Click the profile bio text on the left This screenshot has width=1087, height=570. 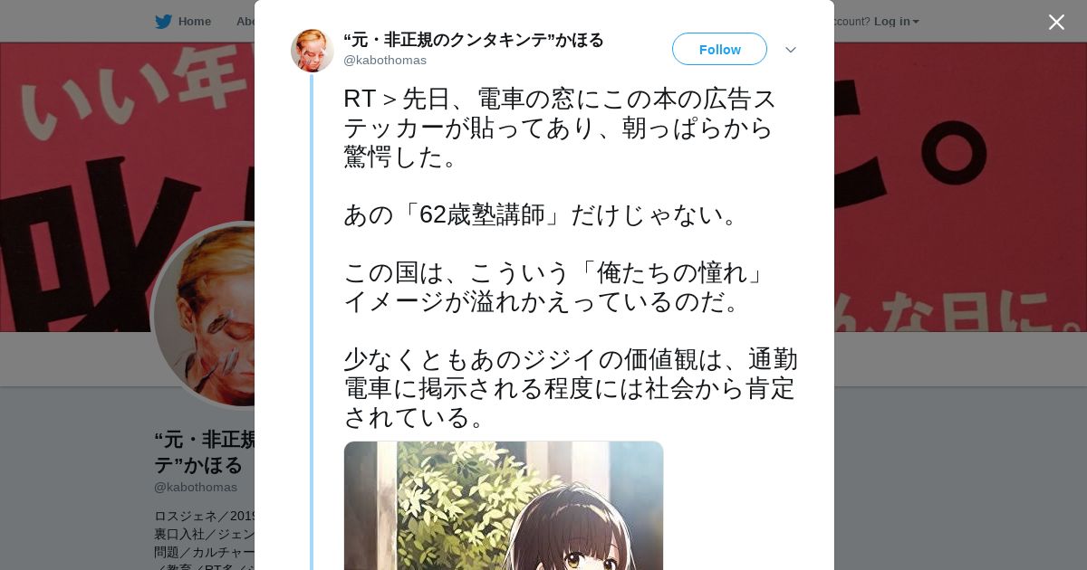pyautogui.click(x=205, y=538)
